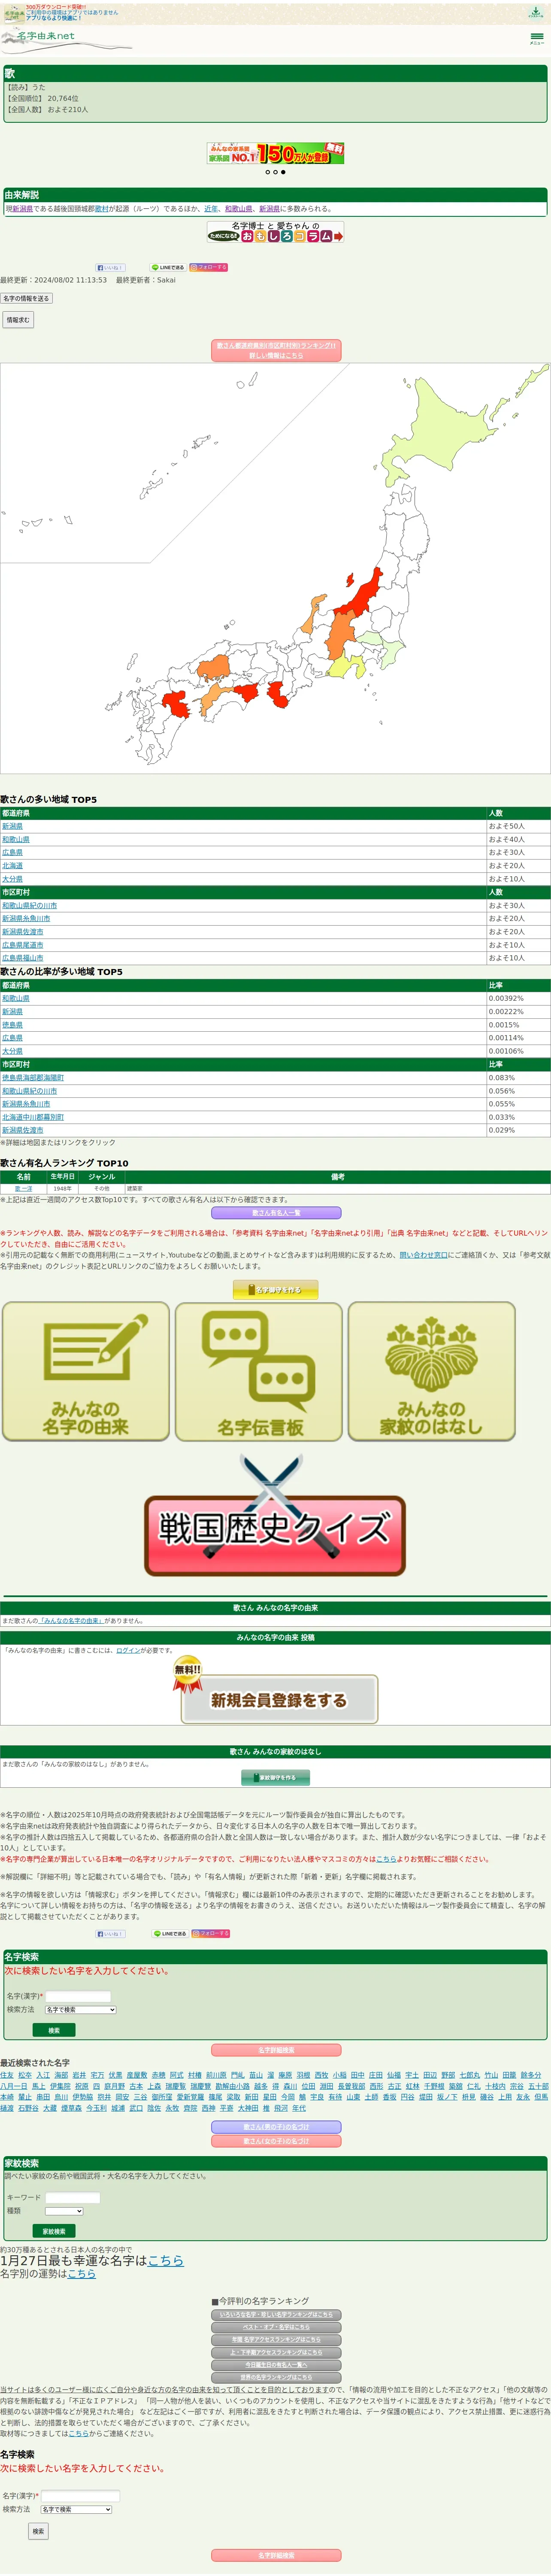The width and height of the screenshot is (551, 2576).
Task: Click the 情報求む button
Action: 18,320
